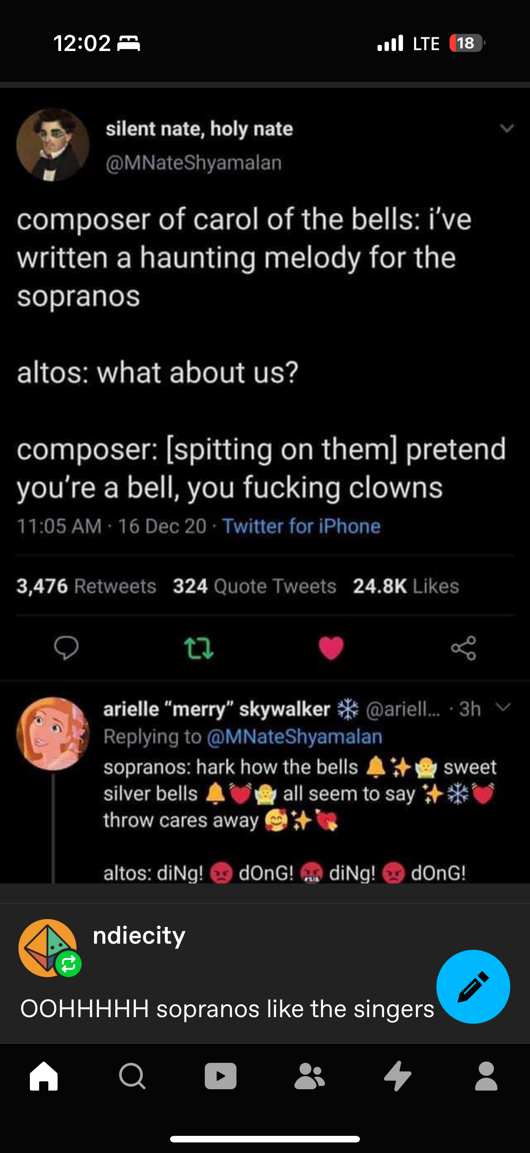The height and width of the screenshot is (1153, 530).
Task: Toggle the pink heart like icon
Action: [331, 648]
